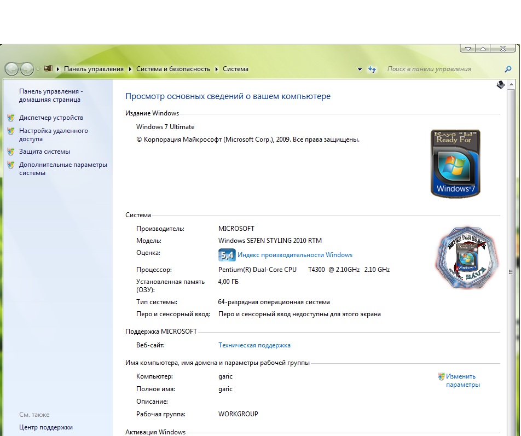521x436 pixels.
Task: Click Изменить параметры link
Action: point(463,381)
